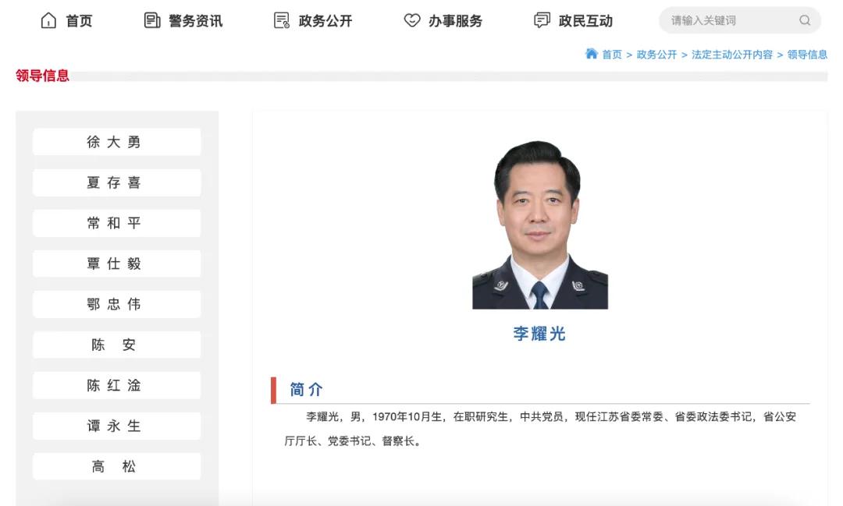Click the house icon beside 首页
Image resolution: width=843 pixels, height=506 pixels.
pyautogui.click(x=48, y=20)
